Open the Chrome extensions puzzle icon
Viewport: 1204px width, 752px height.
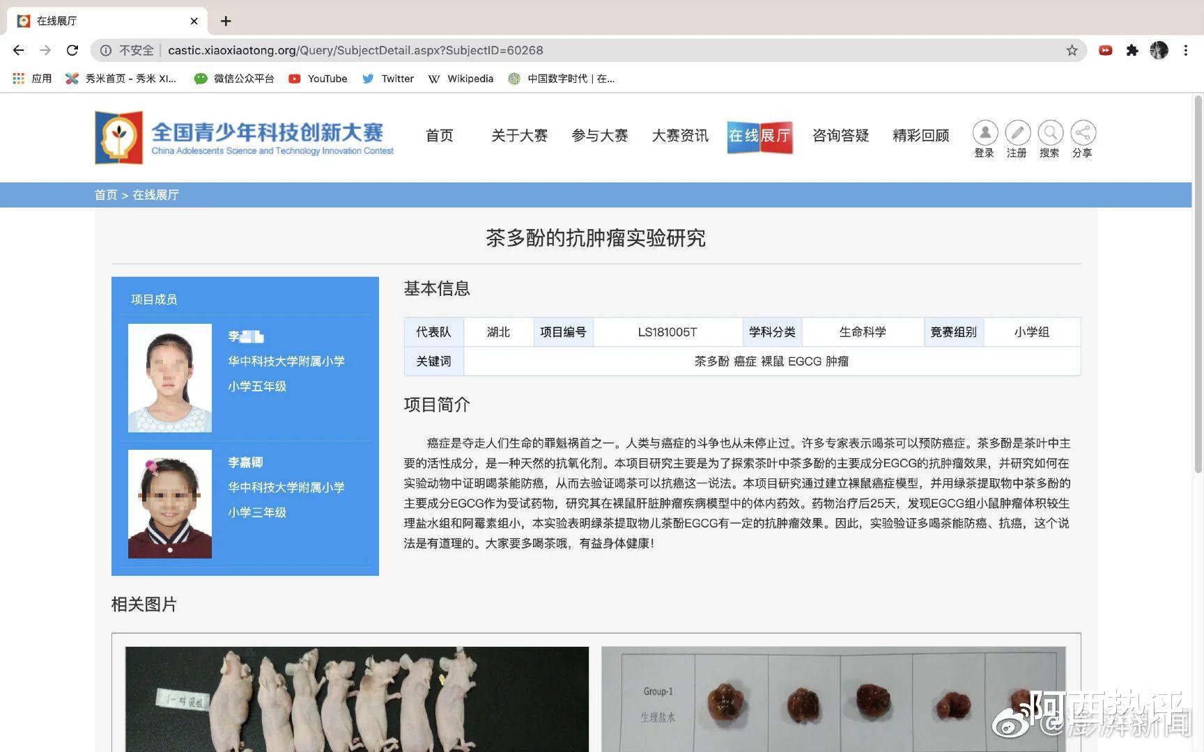1132,50
